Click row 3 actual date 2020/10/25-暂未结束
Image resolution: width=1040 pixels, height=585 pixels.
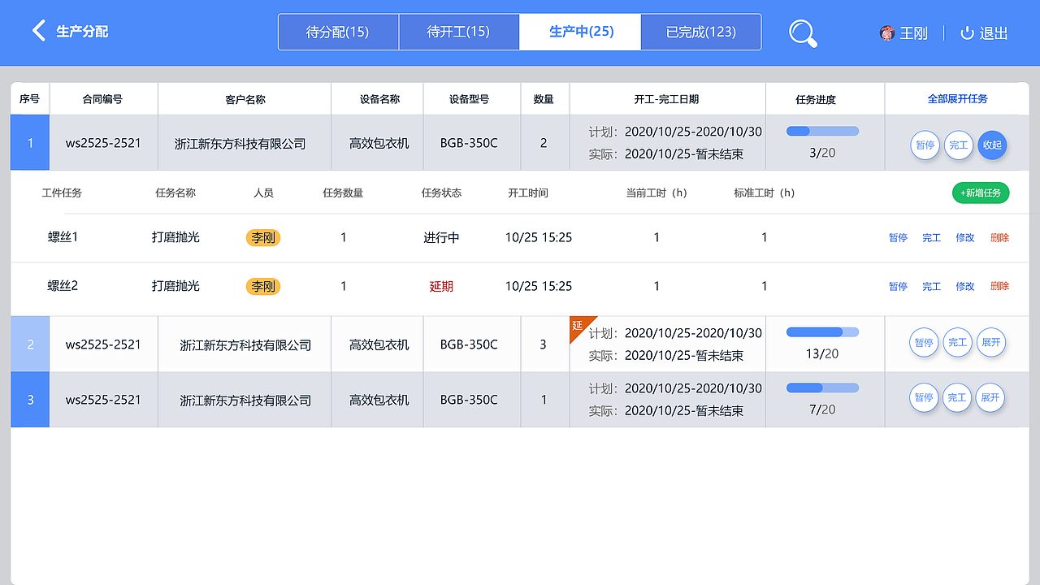tap(684, 411)
